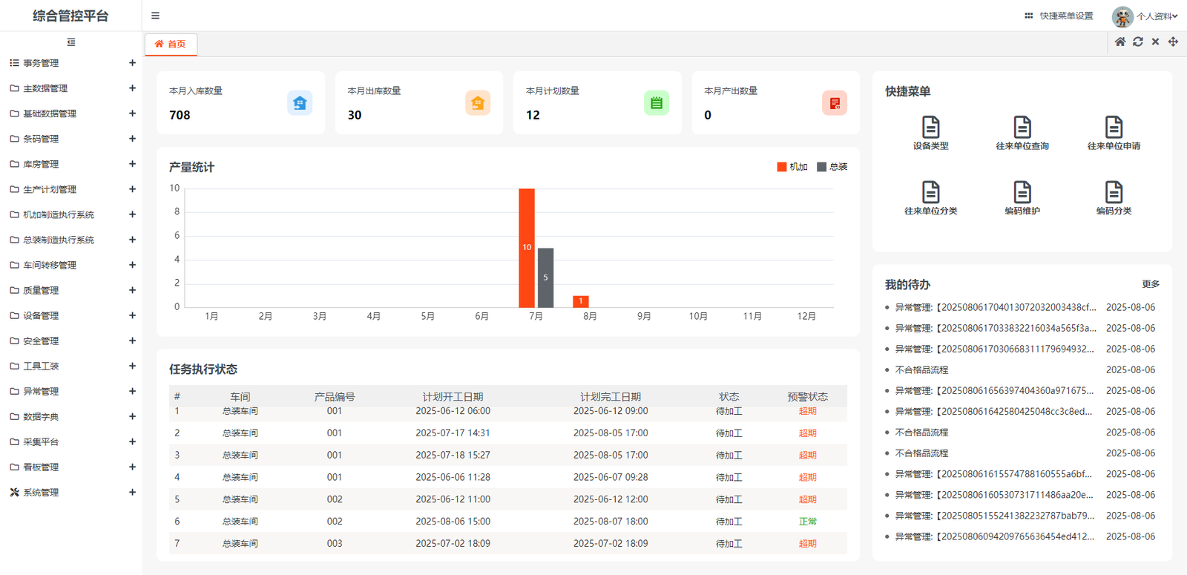Click 2025-07-17 14:31 start date cell

click(453, 433)
